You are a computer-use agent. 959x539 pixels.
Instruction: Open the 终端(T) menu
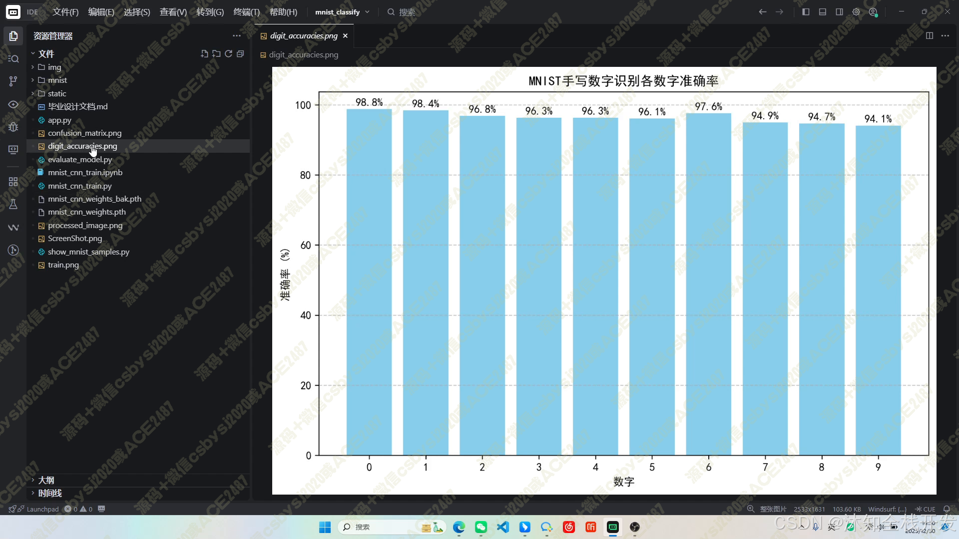tap(246, 12)
